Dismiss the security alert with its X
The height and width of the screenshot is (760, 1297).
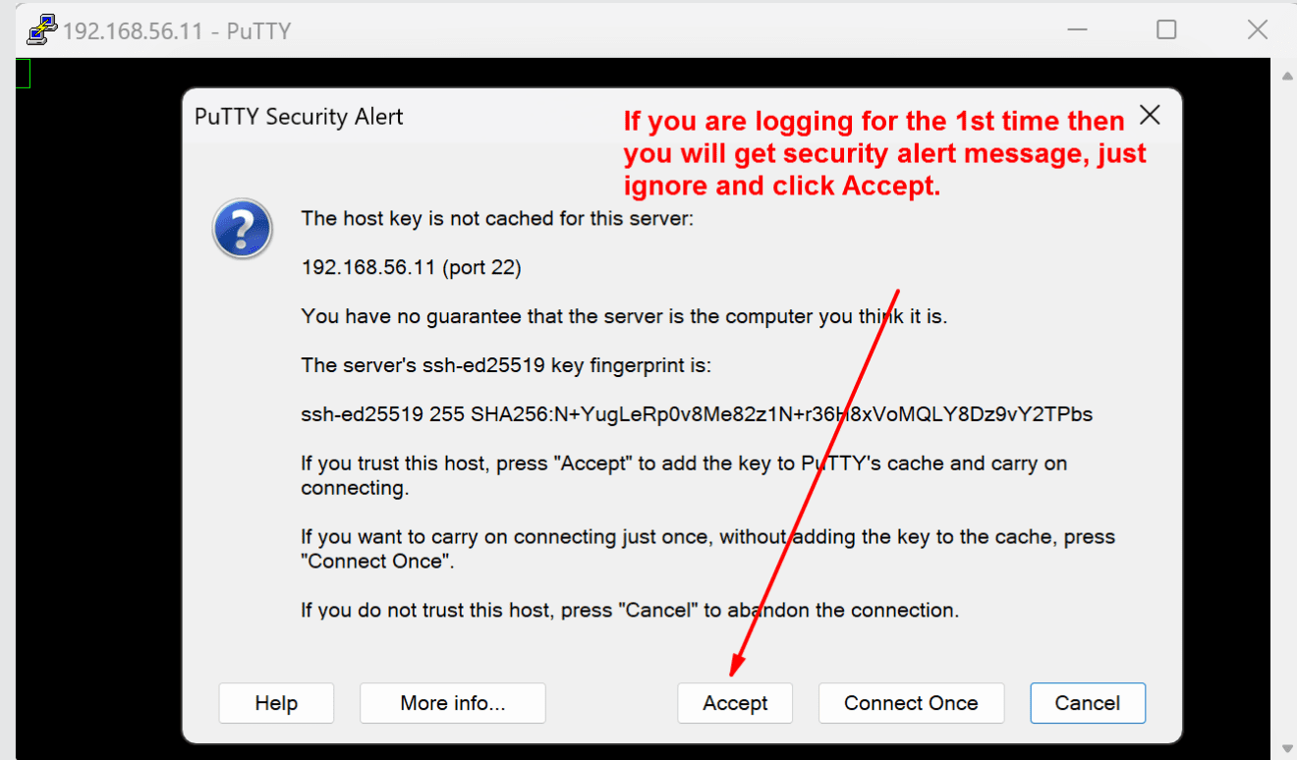(1150, 114)
